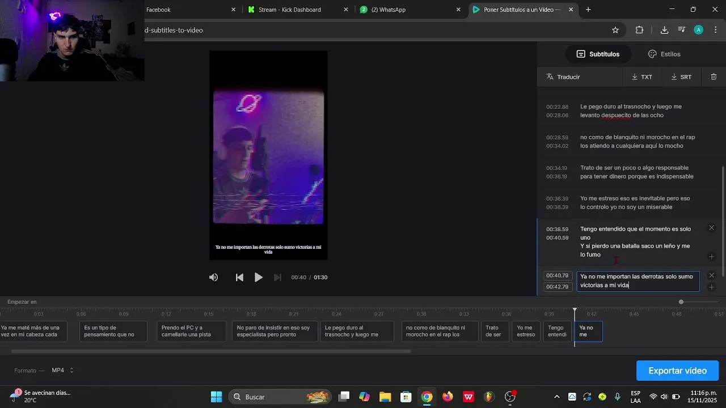Switch to the Estilos tab
Viewport: 726px width, 408px height.
pyautogui.click(x=664, y=54)
